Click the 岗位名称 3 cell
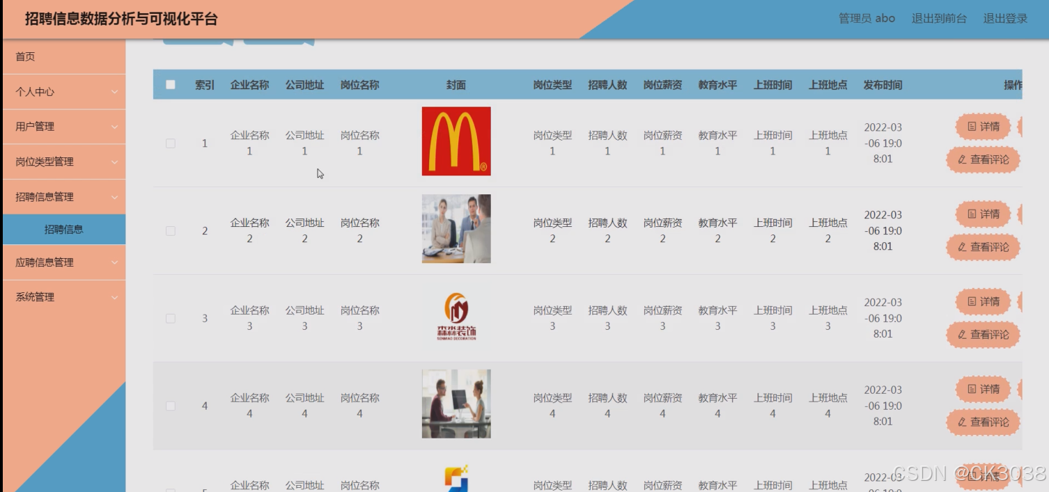The width and height of the screenshot is (1049, 492). coord(359,318)
